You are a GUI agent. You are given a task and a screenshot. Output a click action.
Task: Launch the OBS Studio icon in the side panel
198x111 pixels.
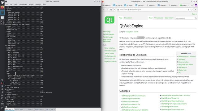2,23
